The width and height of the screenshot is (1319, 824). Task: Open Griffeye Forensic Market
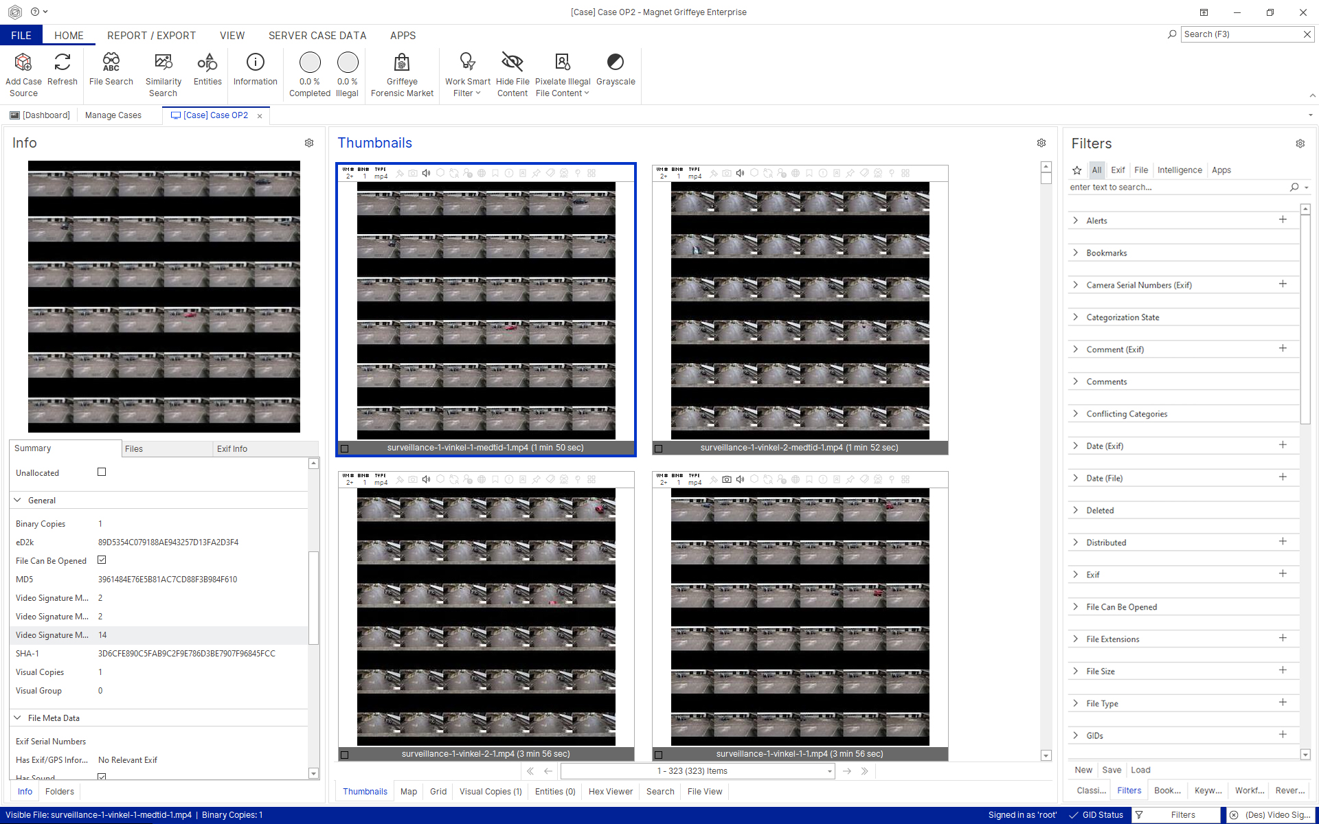pyautogui.click(x=402, y=63)
